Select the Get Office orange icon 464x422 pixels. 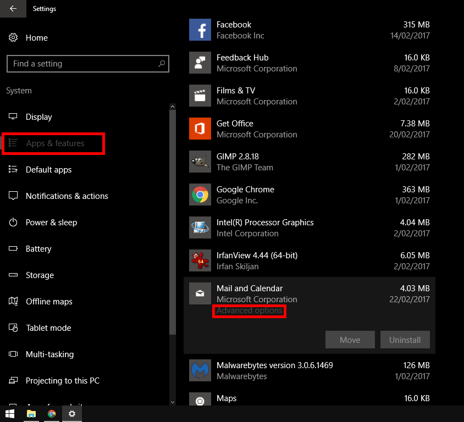[200, 129]
